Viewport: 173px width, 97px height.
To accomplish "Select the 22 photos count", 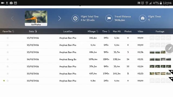I will [128, 67].
